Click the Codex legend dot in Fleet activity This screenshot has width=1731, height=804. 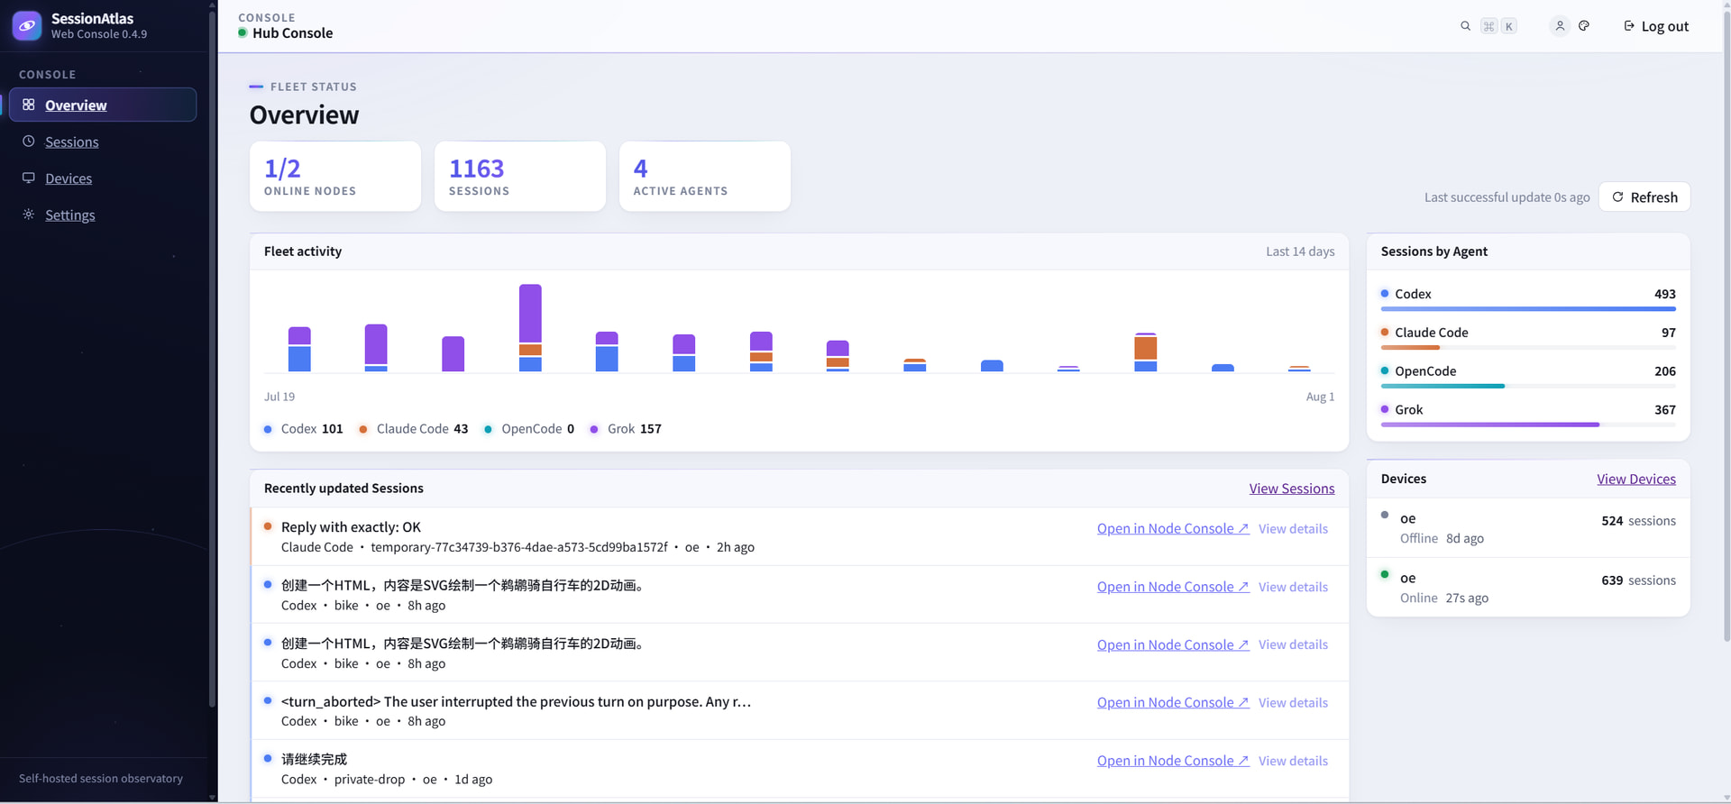pos(268,429)
